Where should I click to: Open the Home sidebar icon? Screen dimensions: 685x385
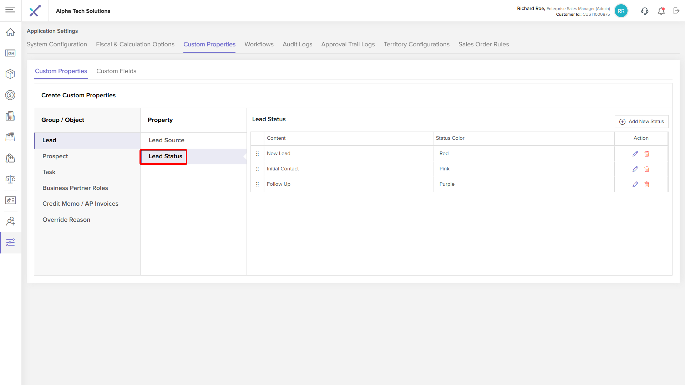(x=10, y=32)
